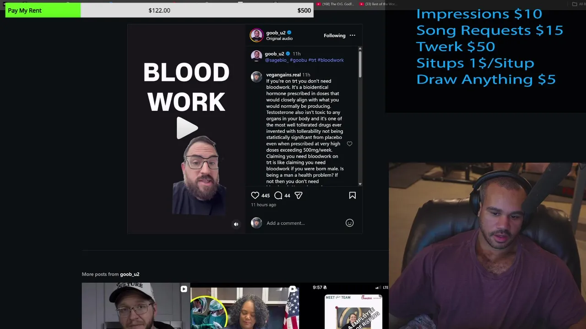The image size is (586, 329).
Task: Switch to Best of the Wor... browser tab
Action: (377, 4)
